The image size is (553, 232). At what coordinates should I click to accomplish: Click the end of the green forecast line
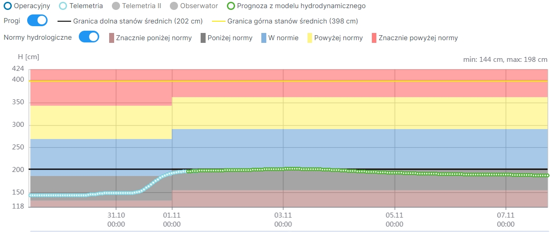click(x=547, y=175)
